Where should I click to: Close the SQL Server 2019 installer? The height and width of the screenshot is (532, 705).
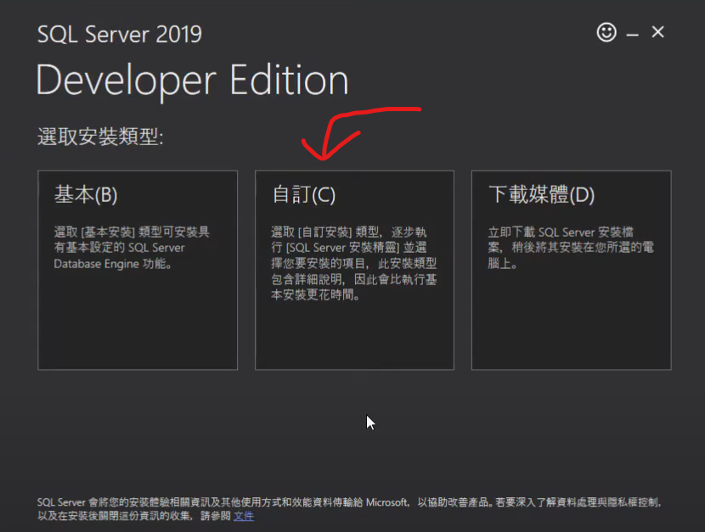pos(657,32)
